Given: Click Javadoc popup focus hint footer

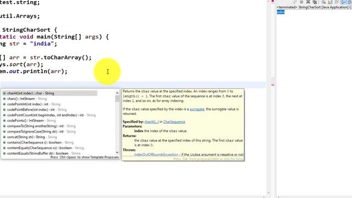Looking at the screenshot, I should pyautogui.click(x=208, y=159).
